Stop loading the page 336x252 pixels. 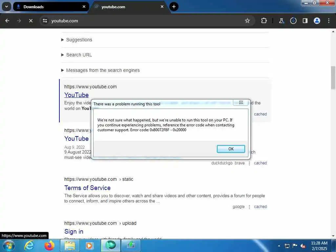pos(31,21)
